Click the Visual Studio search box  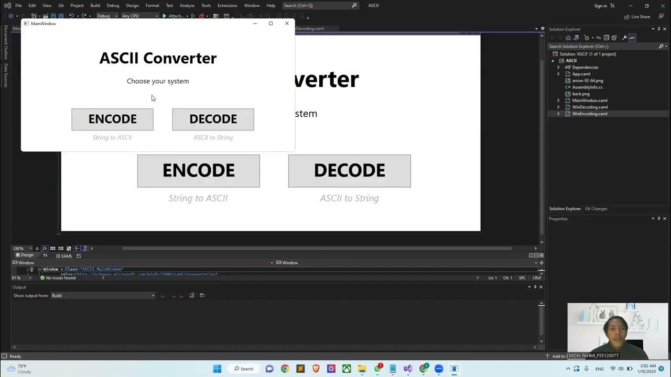[320, 5]
